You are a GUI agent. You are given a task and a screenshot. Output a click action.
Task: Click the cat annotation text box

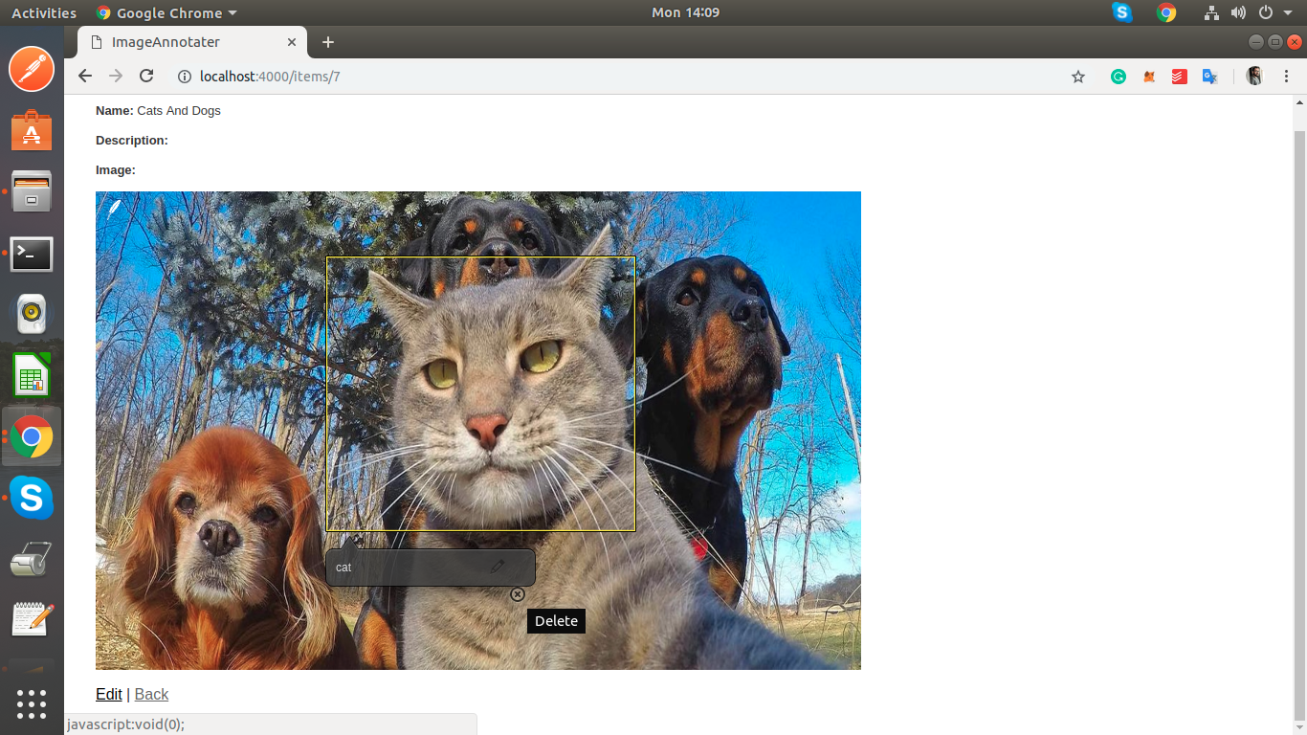(x=430, y=568)
